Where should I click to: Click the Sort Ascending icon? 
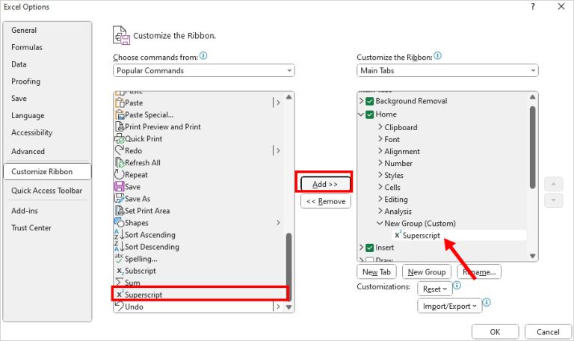point(120,235)
